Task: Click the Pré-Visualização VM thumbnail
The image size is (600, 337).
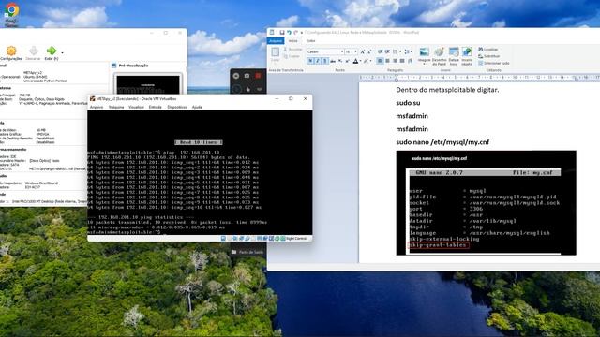Action: (148, 84)
